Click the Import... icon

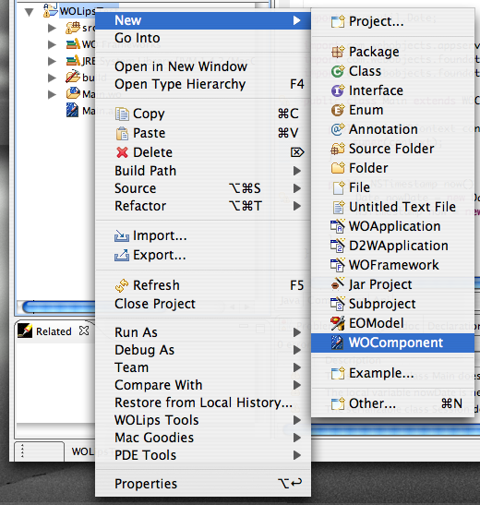click(x=122, y=236)
